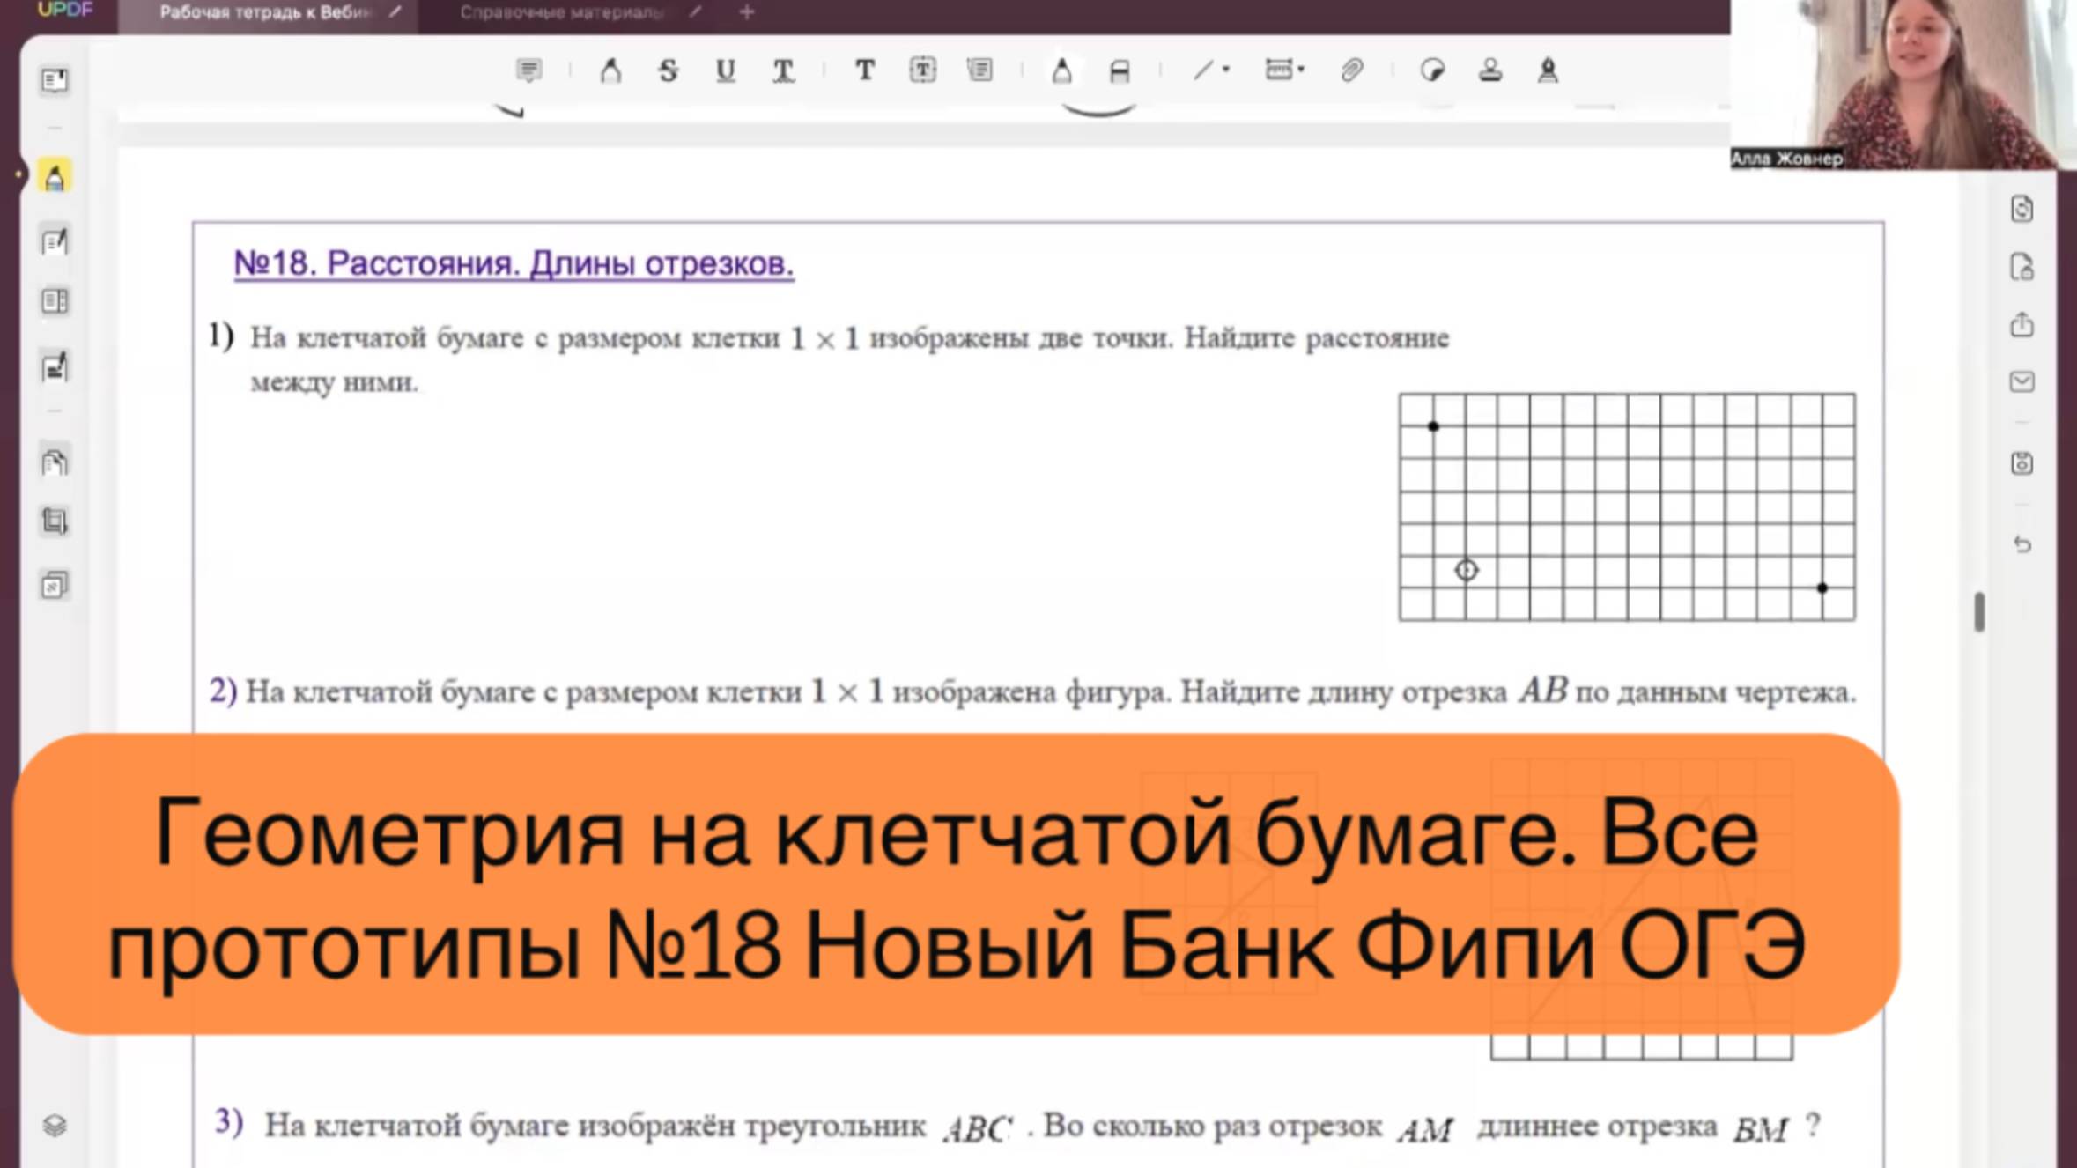Toggle comment mode in left sidebar
2077x1168 pixels.
55,177
